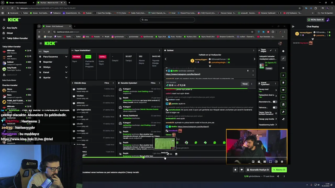
Task: Open HolyThoth channel in sidebar
Action: pos(16,69)
